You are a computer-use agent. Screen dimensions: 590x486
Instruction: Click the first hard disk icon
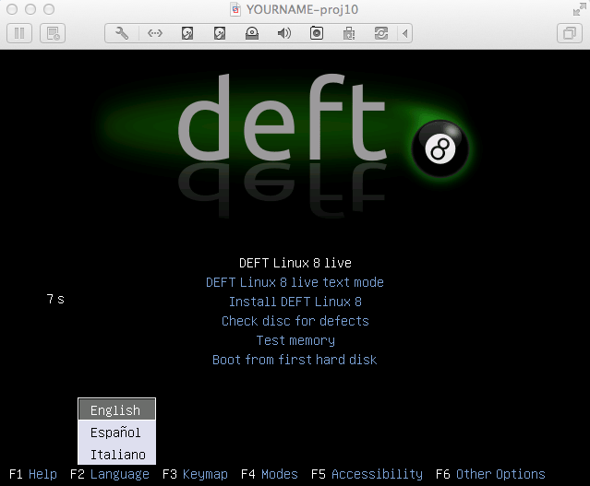[x=187, y=33]
